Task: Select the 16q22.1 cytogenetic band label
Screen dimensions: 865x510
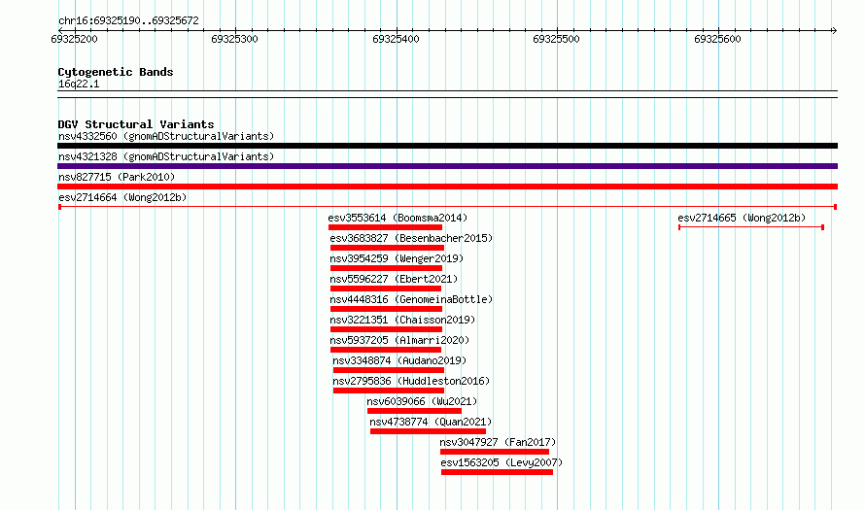Action: pyautogui.click(x=79, y=84)
